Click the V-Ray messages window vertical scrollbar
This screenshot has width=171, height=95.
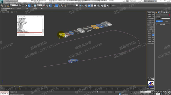pos(43,26)
